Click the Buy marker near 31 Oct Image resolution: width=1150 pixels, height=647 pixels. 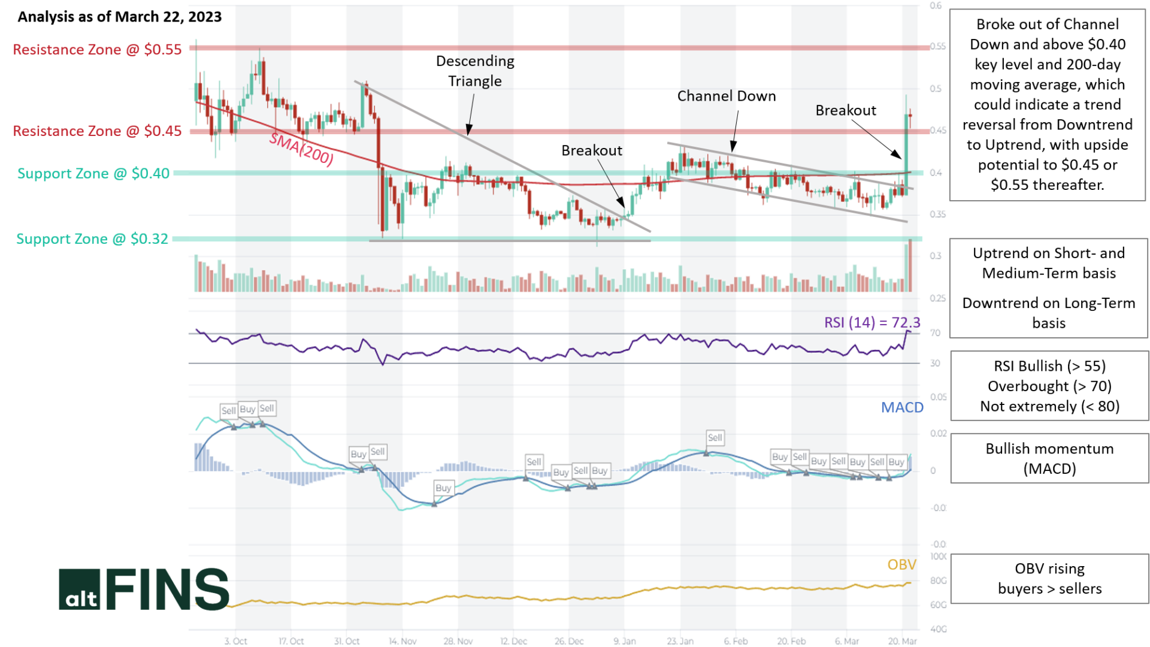pyautogui.click(x=358, y=454)
